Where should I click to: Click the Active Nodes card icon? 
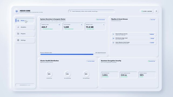[82, 25]
